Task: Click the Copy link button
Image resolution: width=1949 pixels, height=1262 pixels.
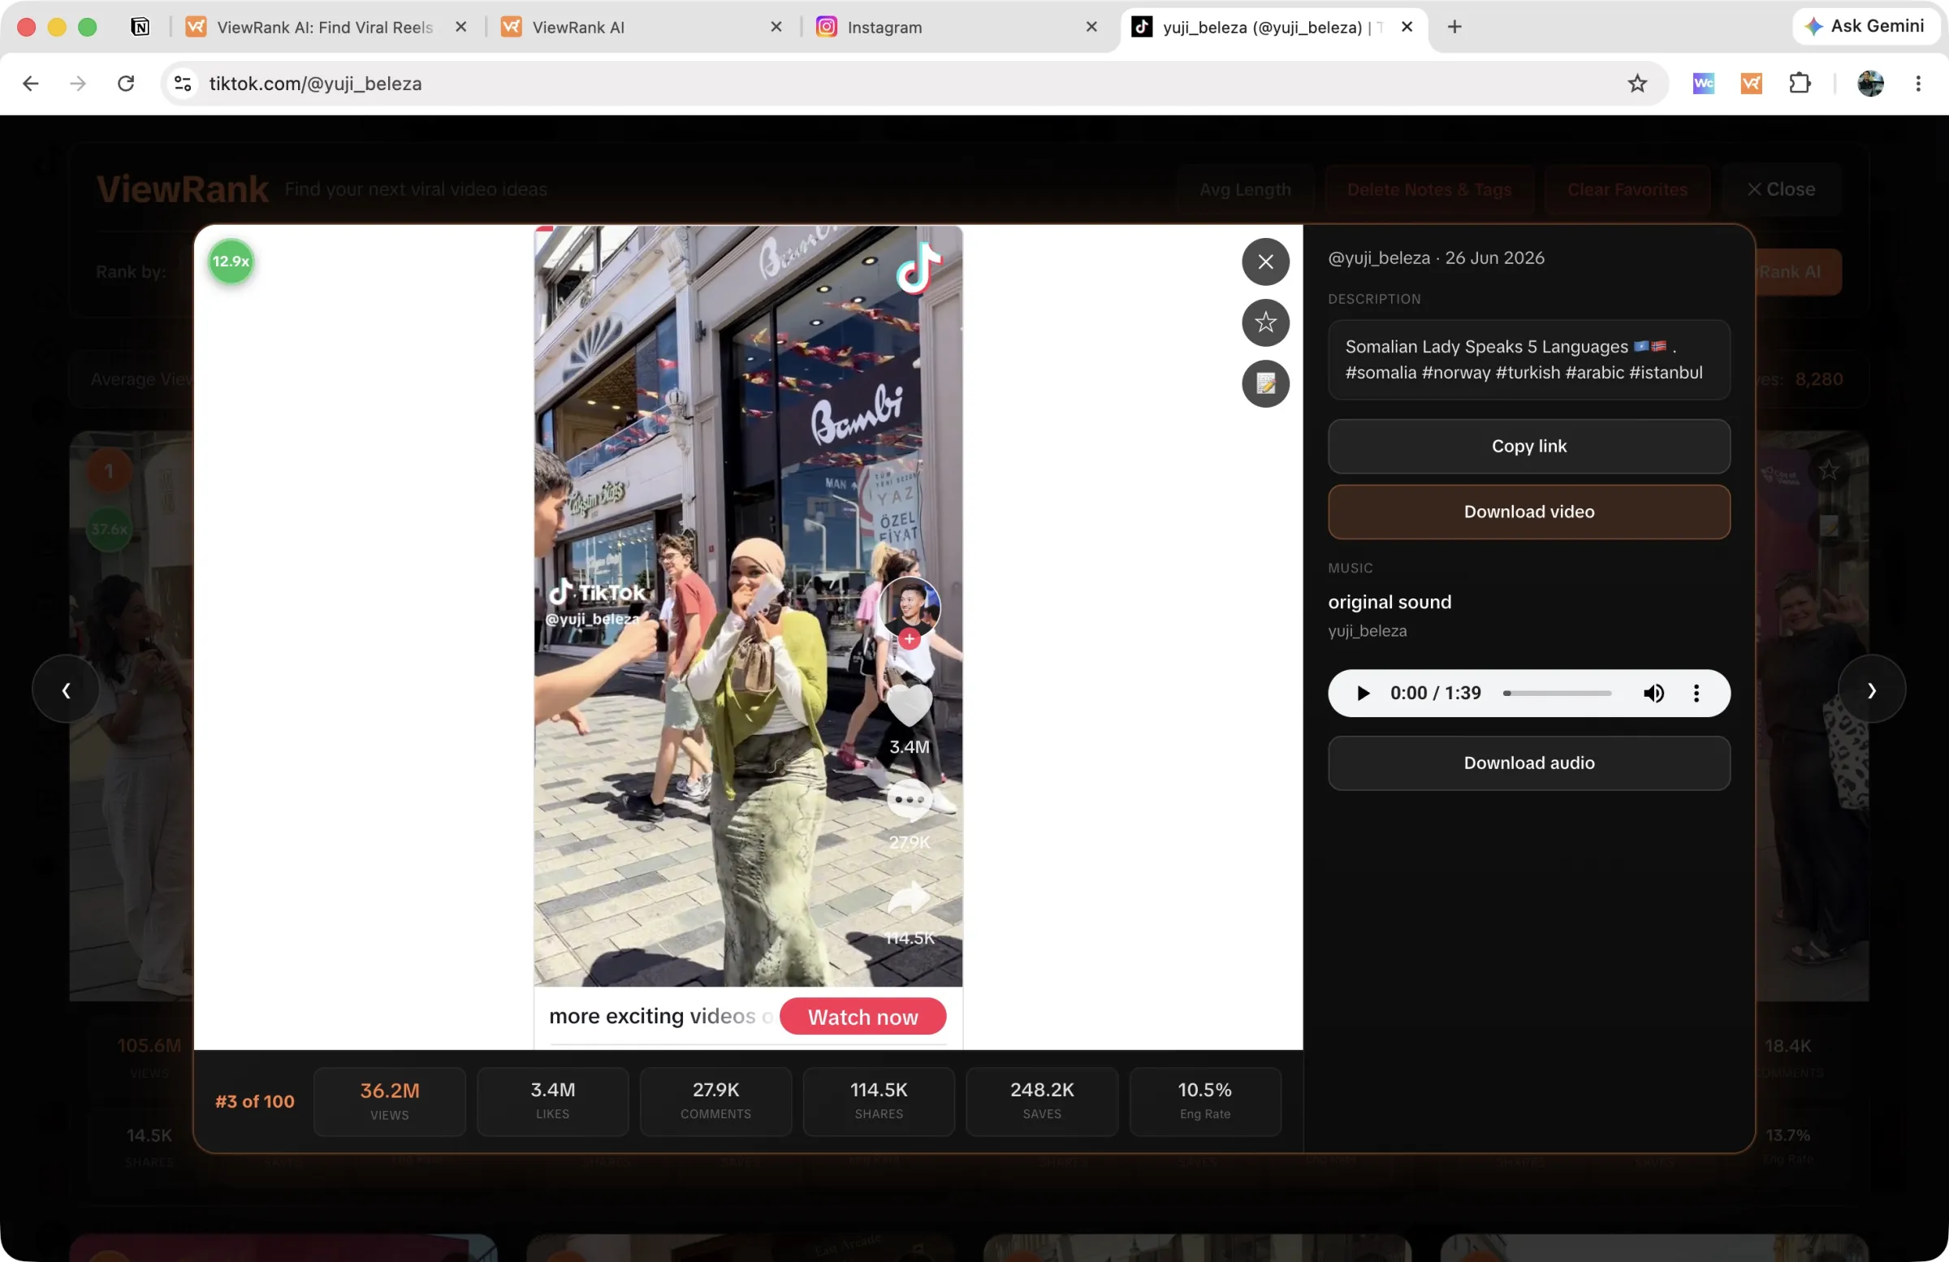Action: pyautogui.click(x=1529, y=447)
